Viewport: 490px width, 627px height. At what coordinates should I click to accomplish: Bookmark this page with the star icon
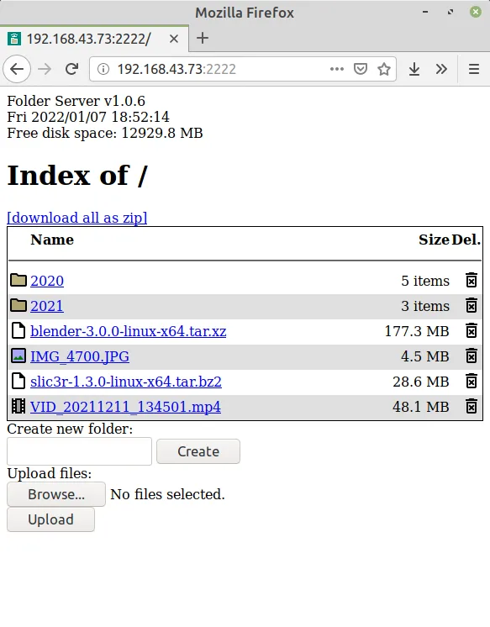(384, 69)
